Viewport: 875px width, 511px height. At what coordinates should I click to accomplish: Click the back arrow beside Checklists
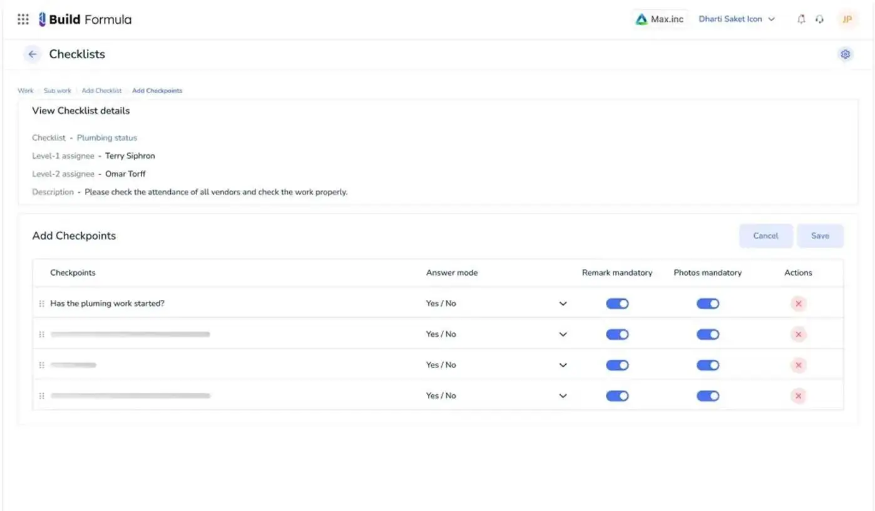33,54
